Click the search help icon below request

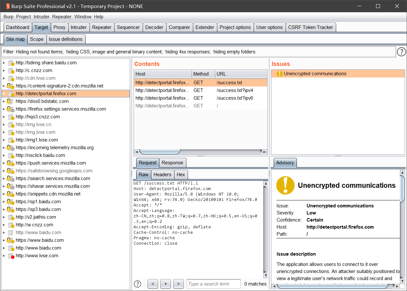pos(137,284)
